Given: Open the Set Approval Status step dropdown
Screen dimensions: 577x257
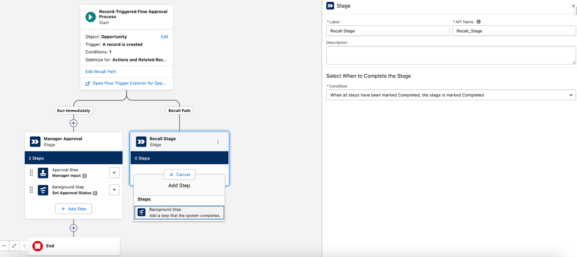Looking at the screenshot, I should [114, 190].
